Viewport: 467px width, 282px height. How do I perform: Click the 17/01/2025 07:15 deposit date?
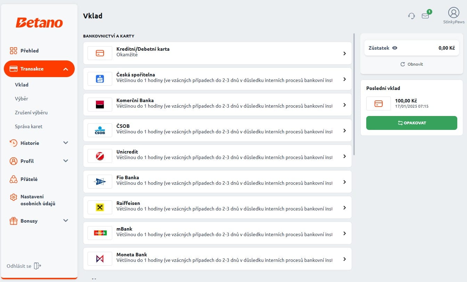(x=412, y=106)
